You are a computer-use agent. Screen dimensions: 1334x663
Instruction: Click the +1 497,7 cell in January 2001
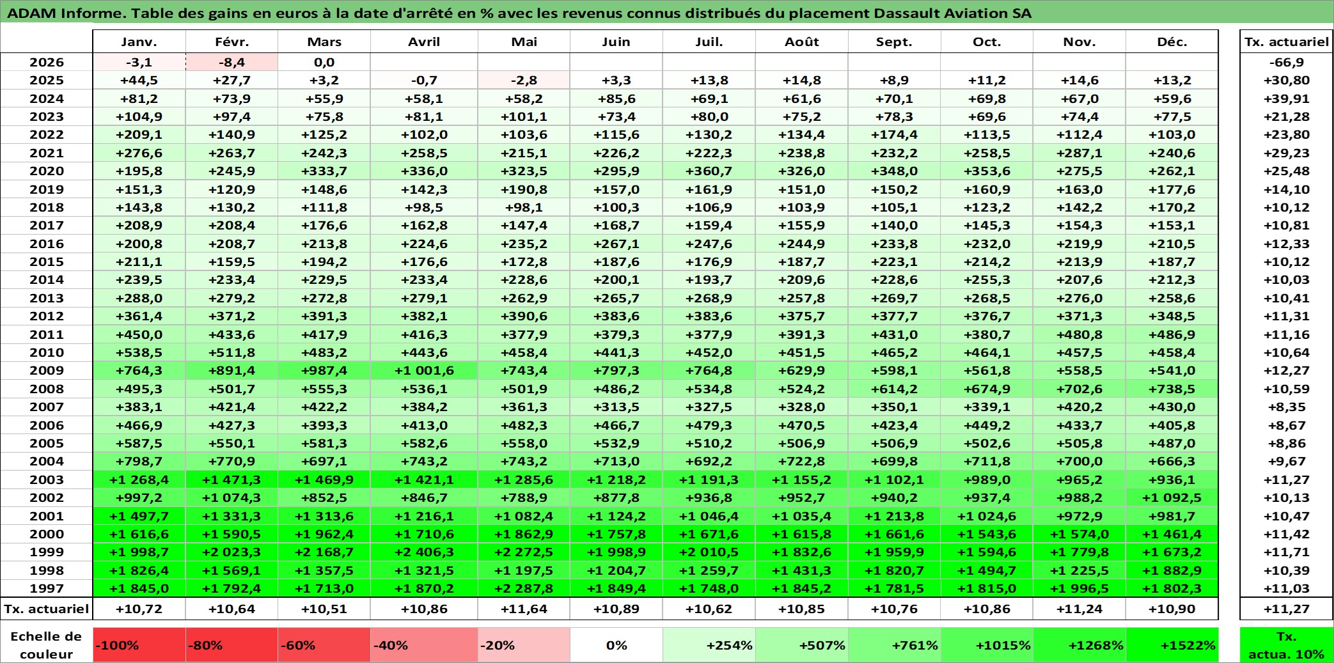click(139, 516)
